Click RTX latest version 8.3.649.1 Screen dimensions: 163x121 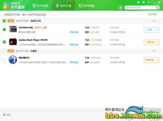pos(96,62)
